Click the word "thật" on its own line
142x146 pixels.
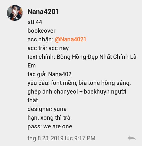tap(33, 100)
